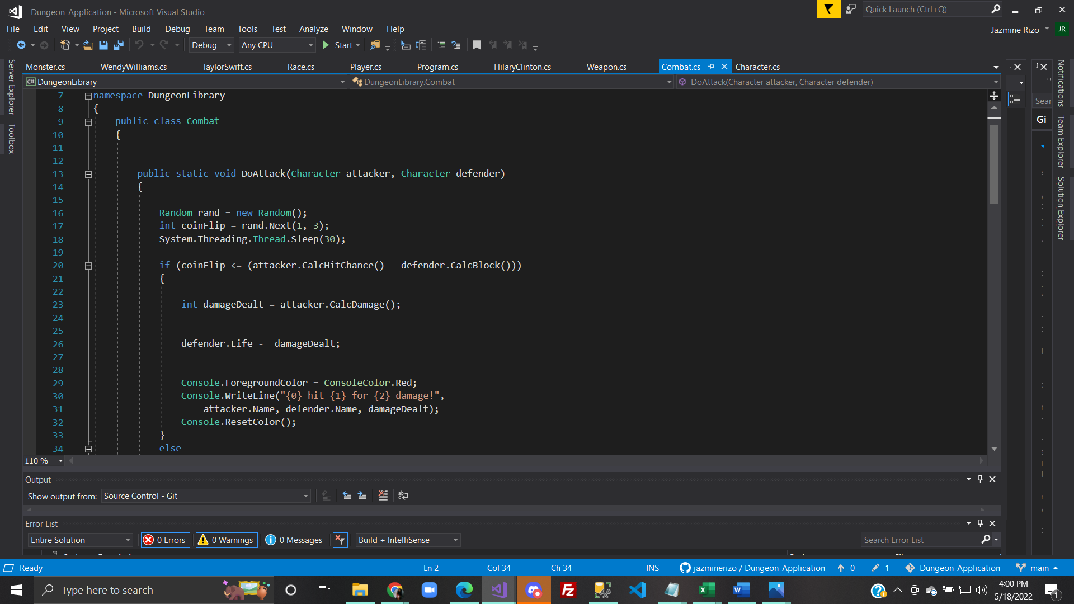Switch to the Character.cs tab
Viewport: 1074px width, 604px height.
(x=757, y=67)
